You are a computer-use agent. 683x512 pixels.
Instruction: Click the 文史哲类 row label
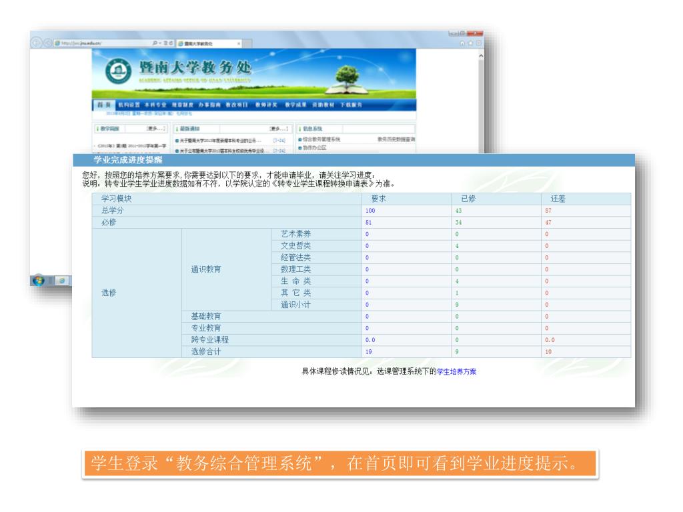point(295,245)
